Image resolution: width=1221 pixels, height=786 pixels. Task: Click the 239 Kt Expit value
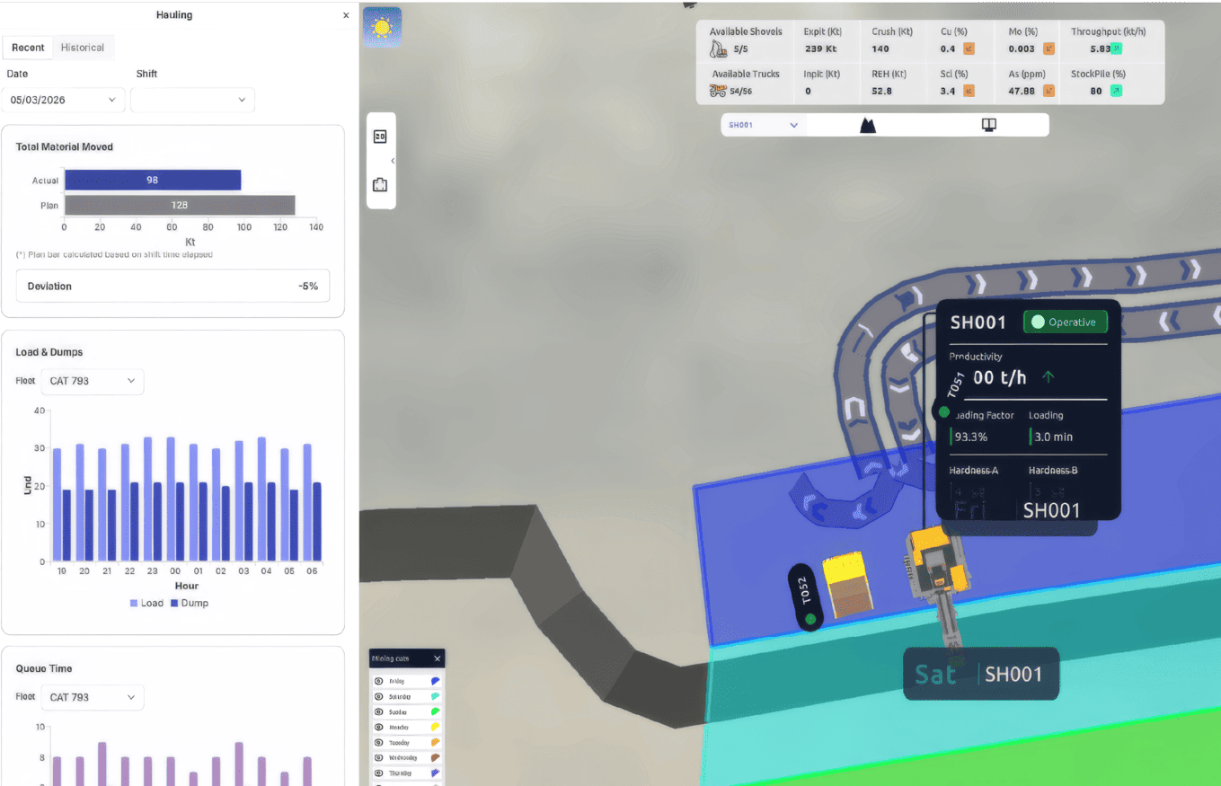click(819, 49)
